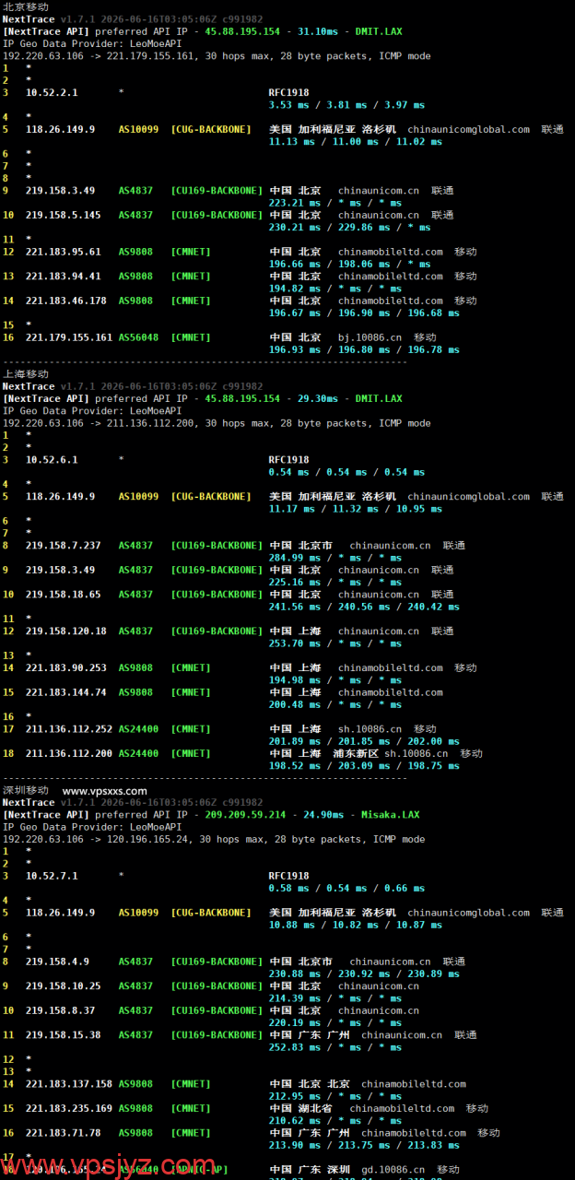Click latency 241.56 ms / 240.56 ms / 240.42 ms
Viewport: 575px width, 1180px height.
pyautogui.click(x=364, y=607)
